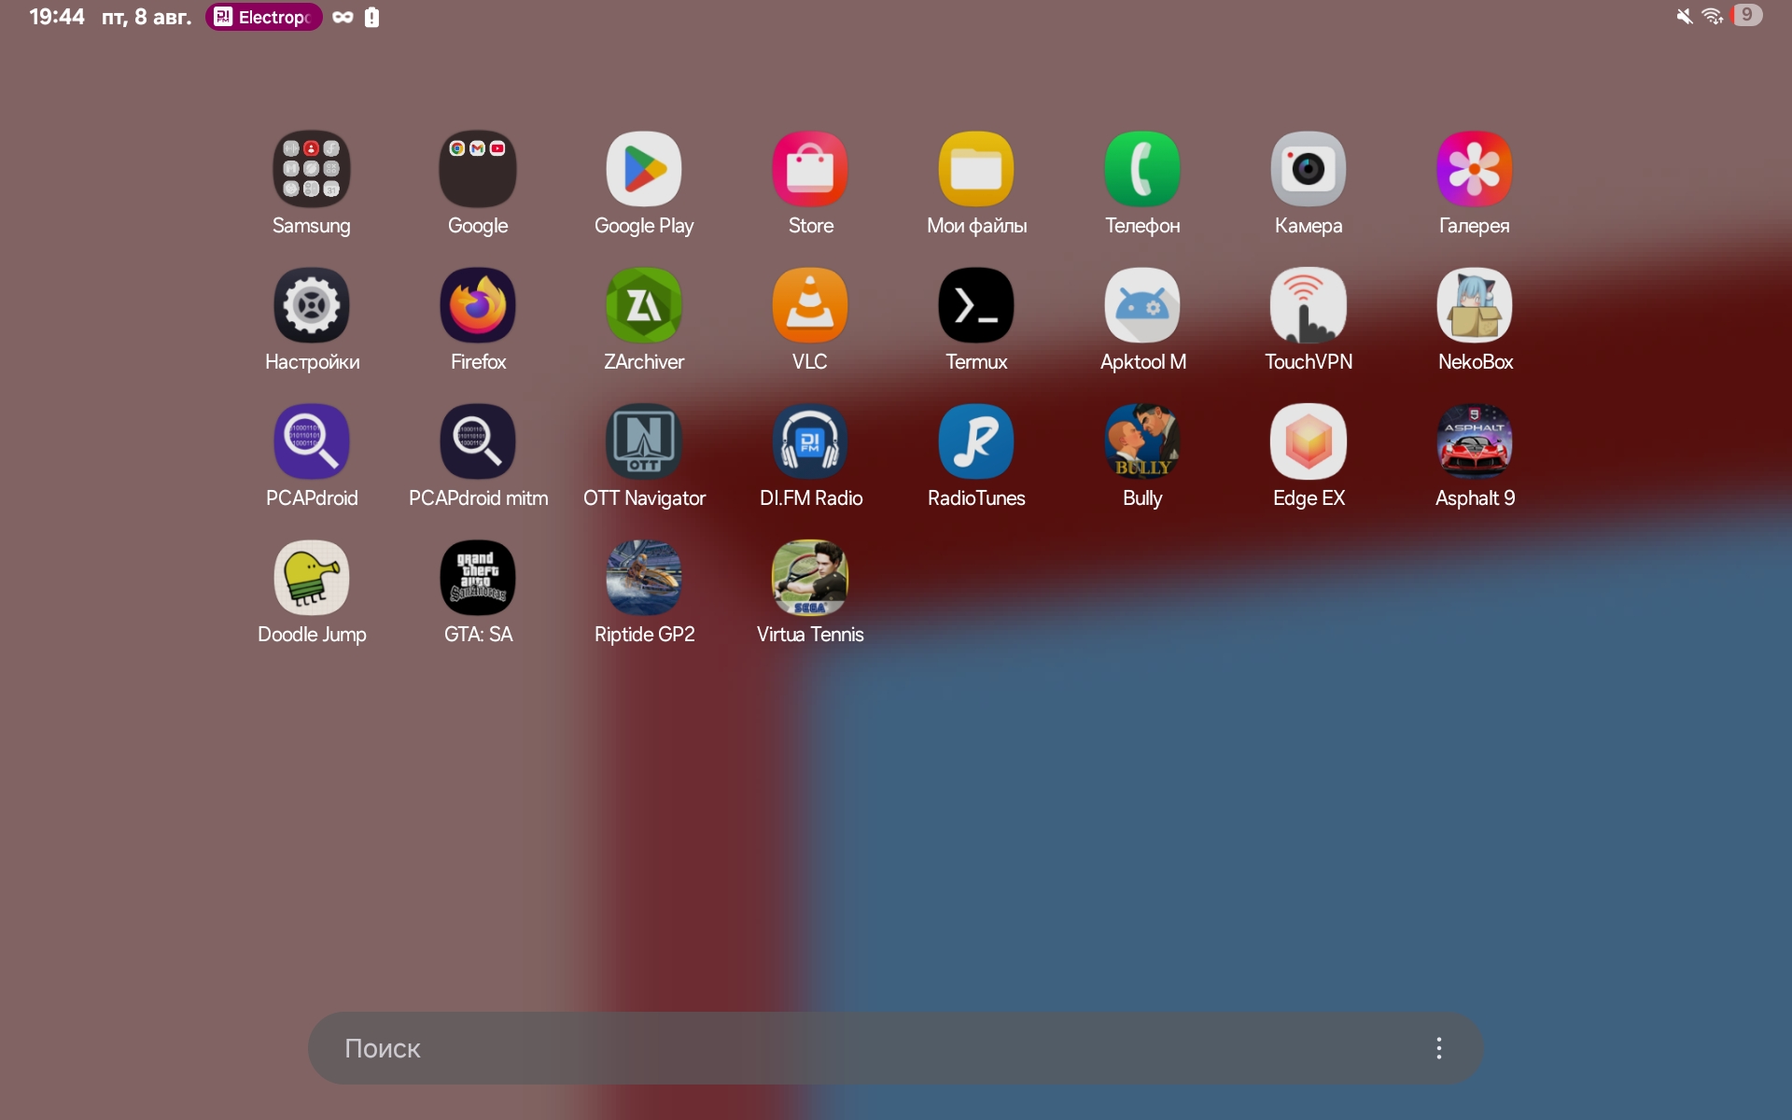Tap the battery level indicator

click(1746, 15)
